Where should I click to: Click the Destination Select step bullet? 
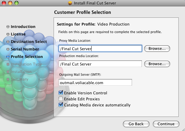tap(8, 41)
